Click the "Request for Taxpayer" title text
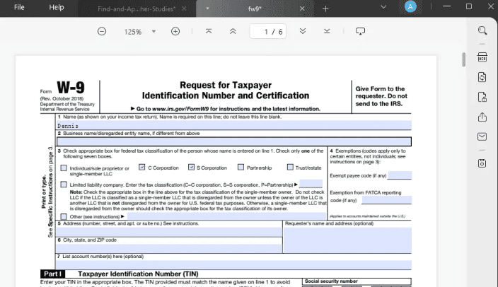 [226, 85]
